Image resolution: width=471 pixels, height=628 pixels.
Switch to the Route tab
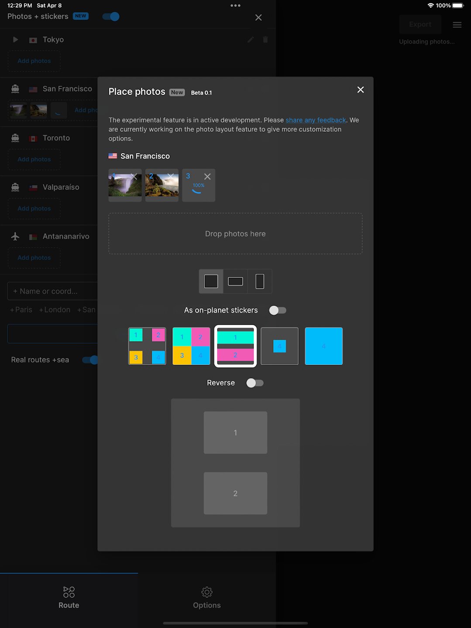[x=69, y=597]
